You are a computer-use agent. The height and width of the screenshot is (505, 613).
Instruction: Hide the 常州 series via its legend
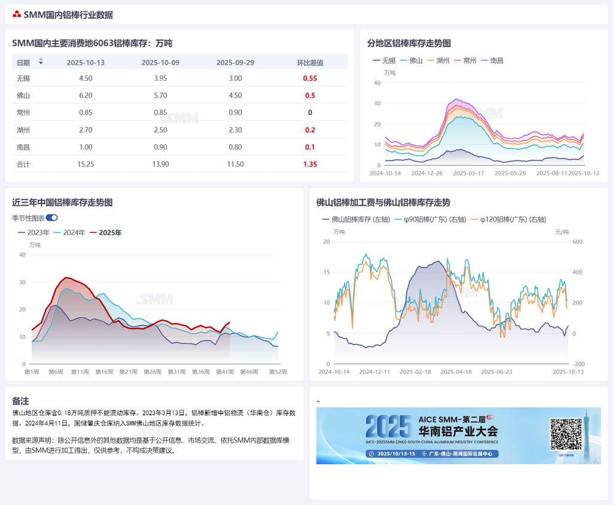tap(465, 60)
